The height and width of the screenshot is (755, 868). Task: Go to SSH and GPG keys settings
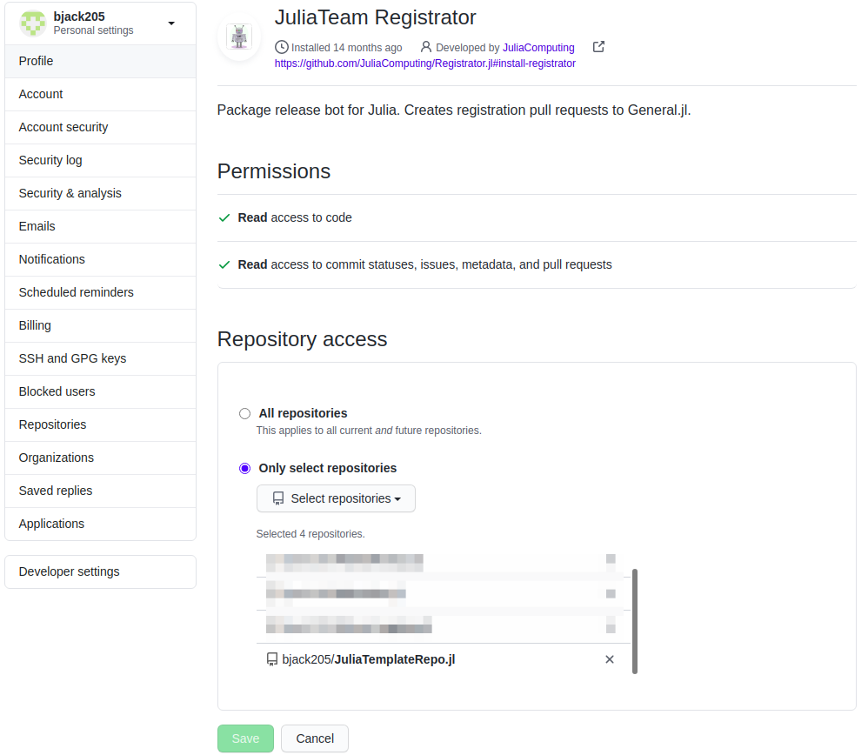(72, 358)
